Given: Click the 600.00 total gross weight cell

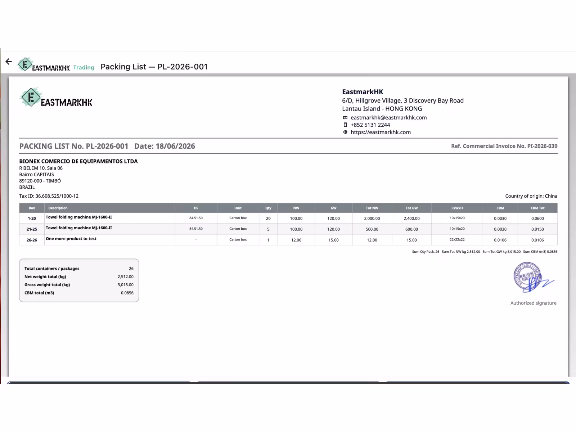Looking at the screenshot, I should coord(411,229).
